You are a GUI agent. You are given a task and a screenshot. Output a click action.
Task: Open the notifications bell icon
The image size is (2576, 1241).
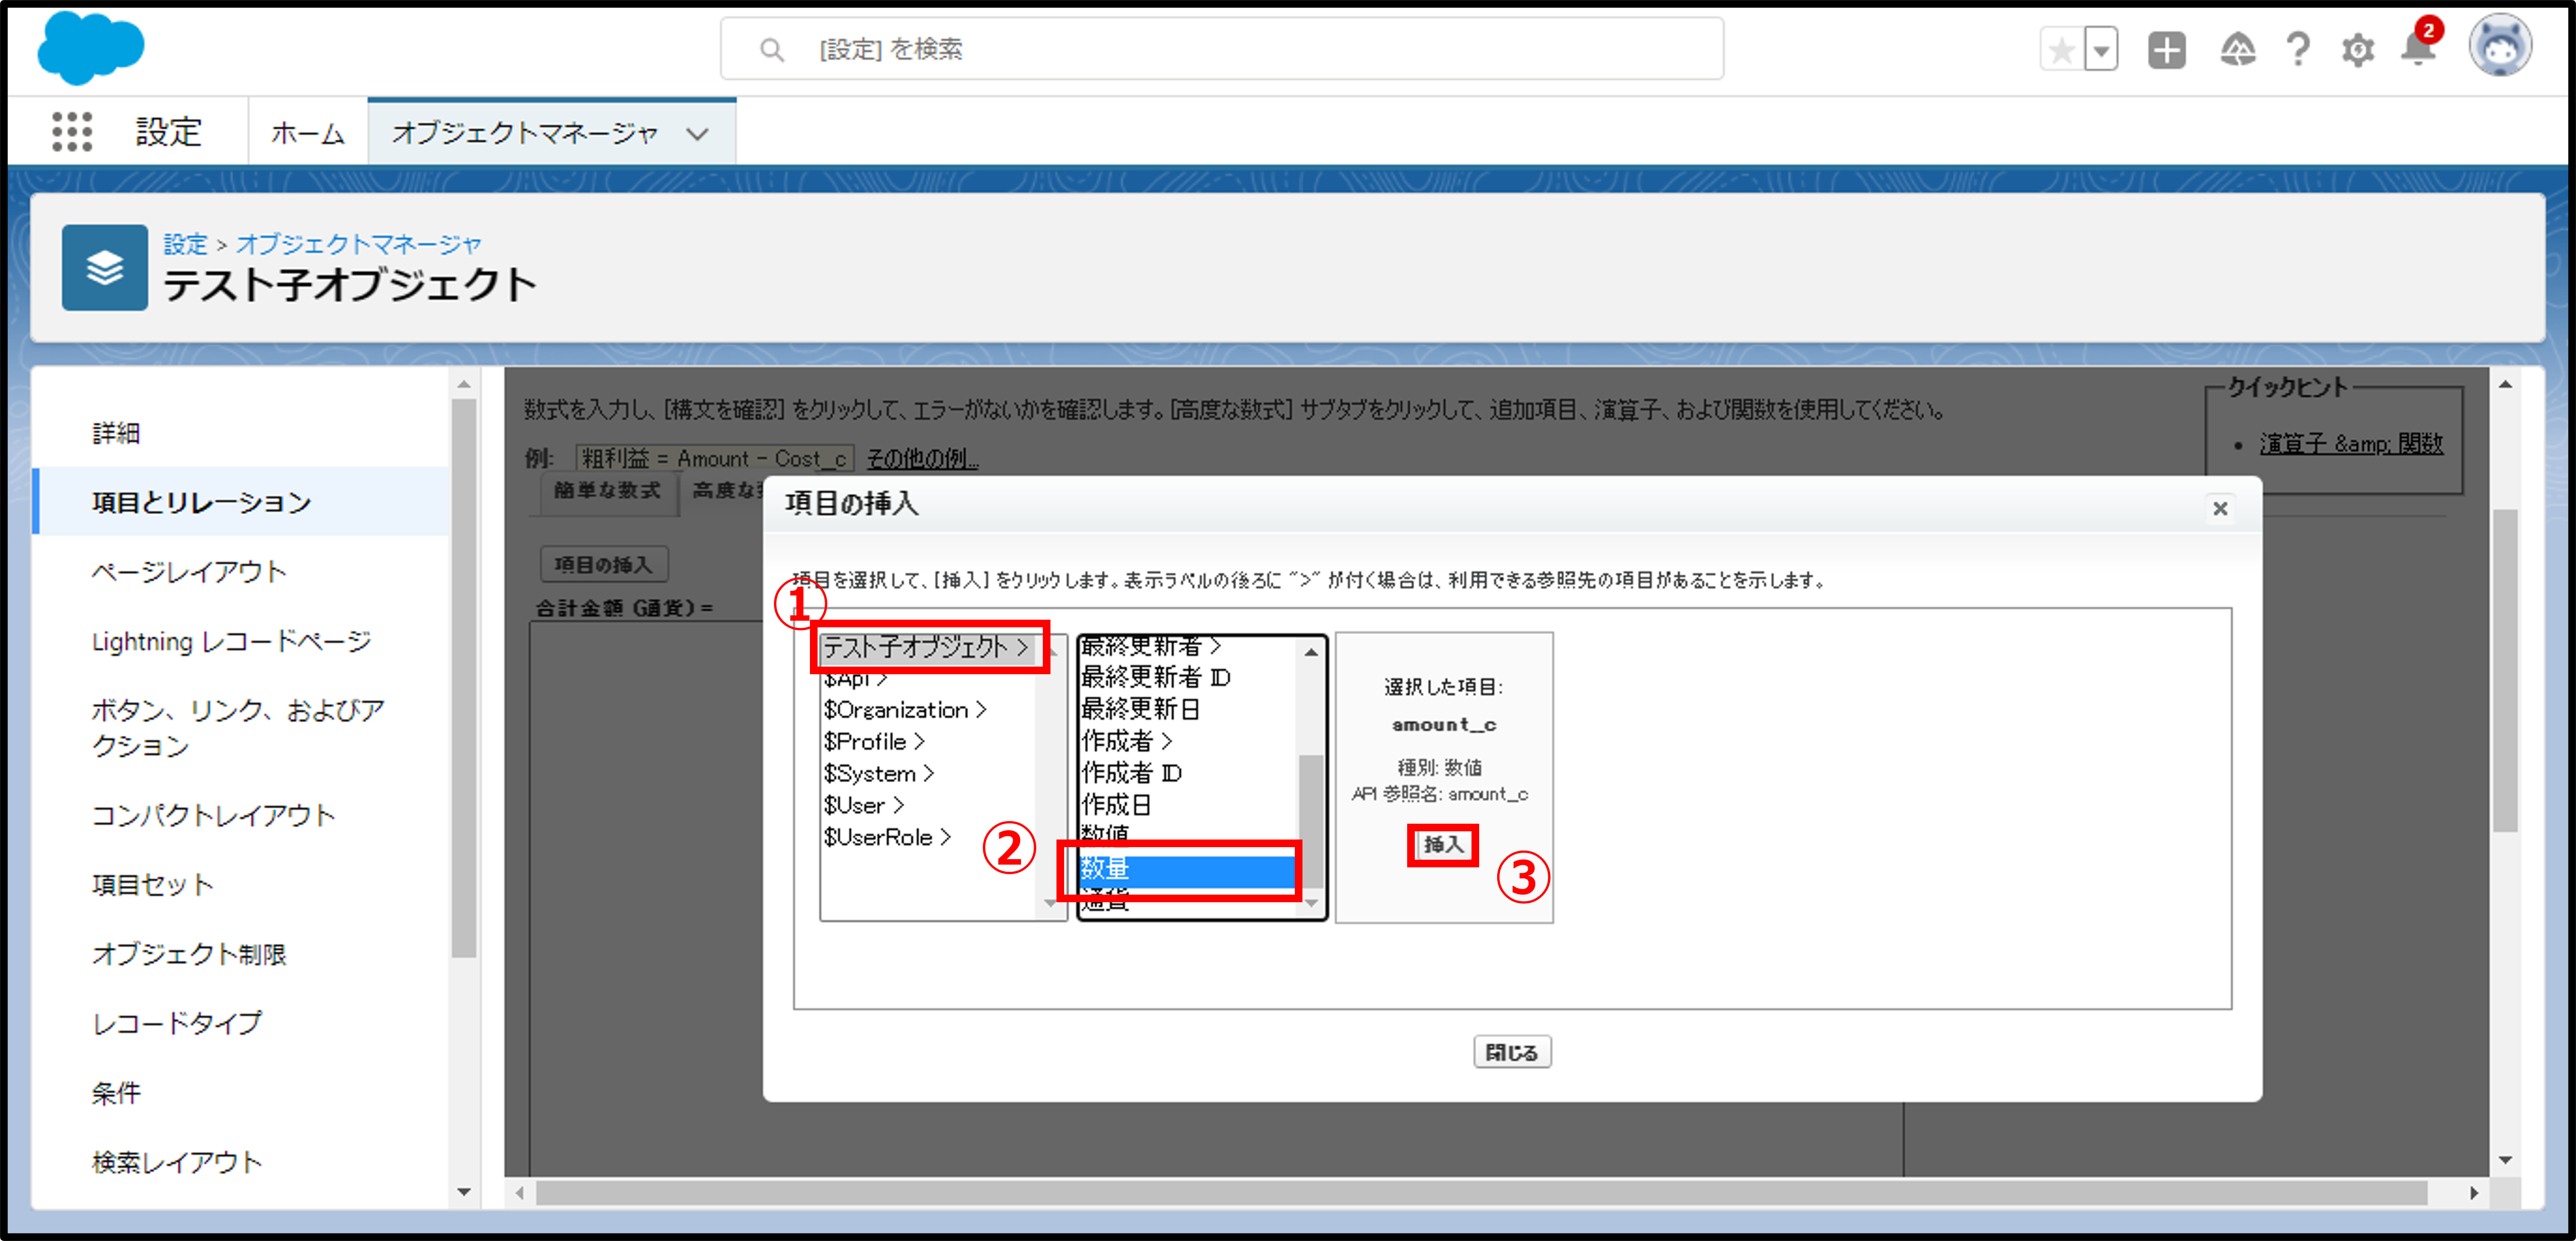click(x=2417, y=50)
